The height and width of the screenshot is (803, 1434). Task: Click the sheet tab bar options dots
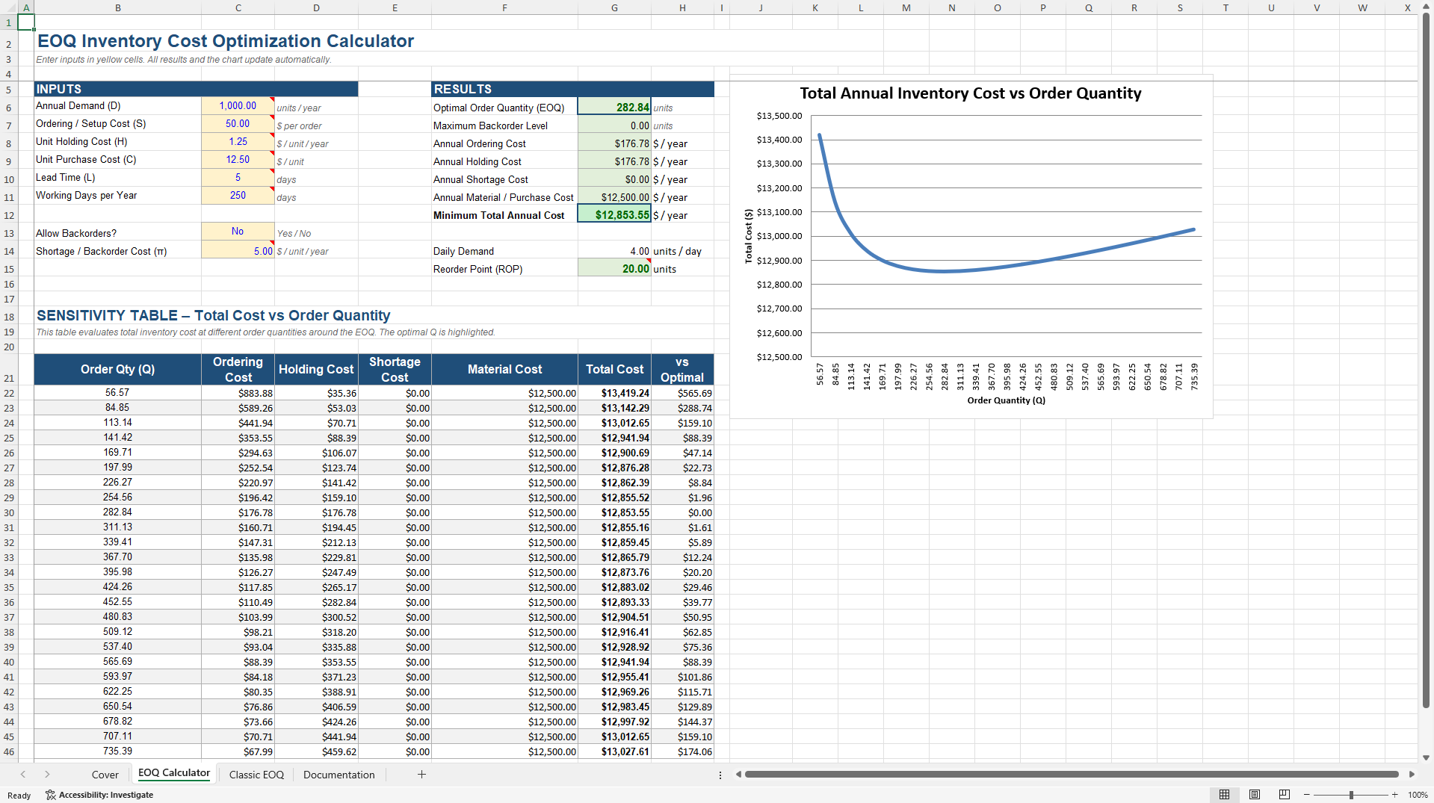[x=720, y=775]
